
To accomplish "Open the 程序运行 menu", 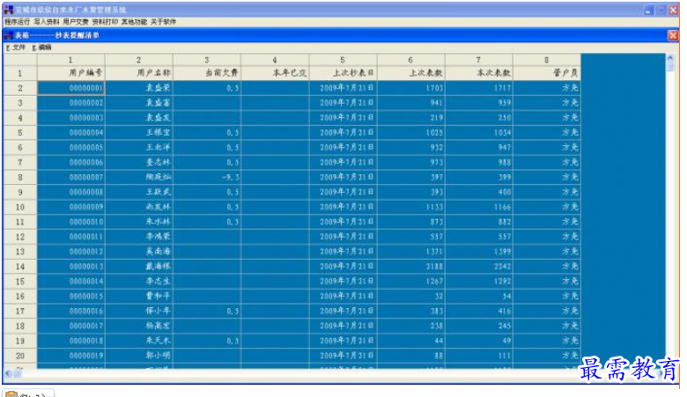I will point(17,21).
